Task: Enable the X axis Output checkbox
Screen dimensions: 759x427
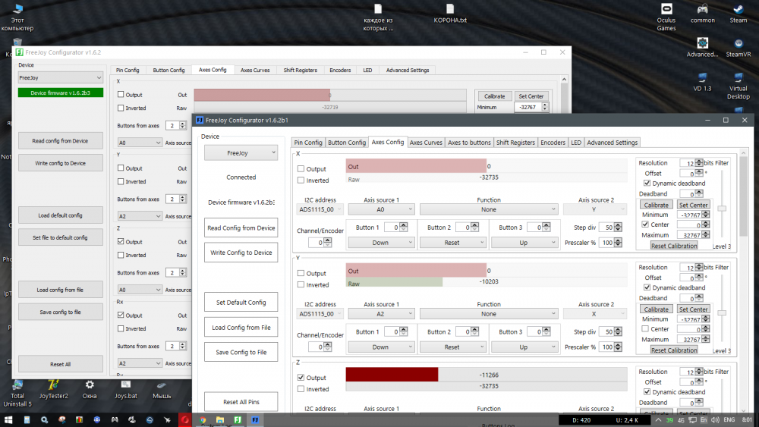Action: click(x=301, y=169)
